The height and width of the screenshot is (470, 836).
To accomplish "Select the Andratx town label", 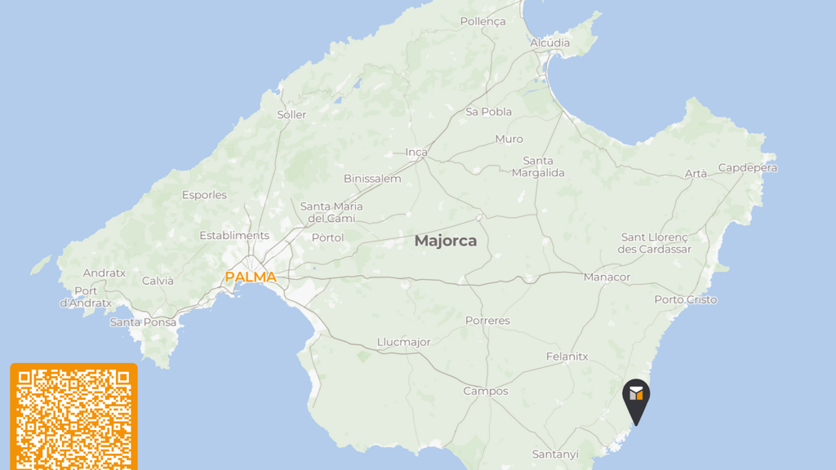I will click(104, 273).
